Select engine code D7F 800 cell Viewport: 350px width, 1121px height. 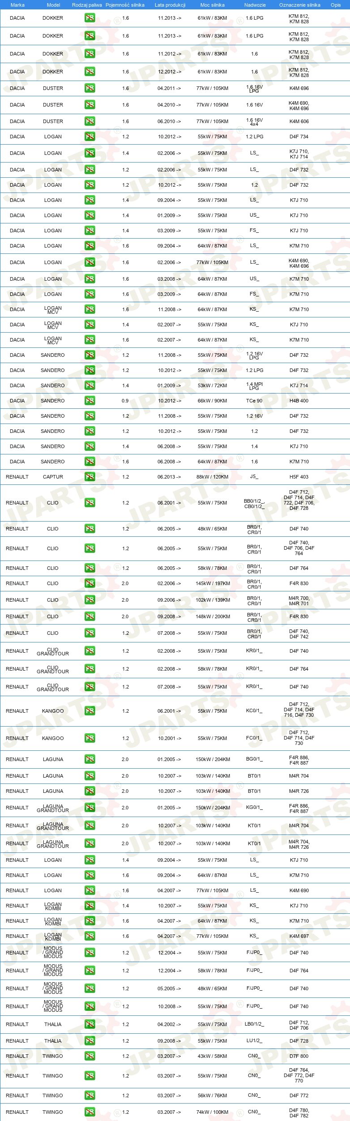299,1056
